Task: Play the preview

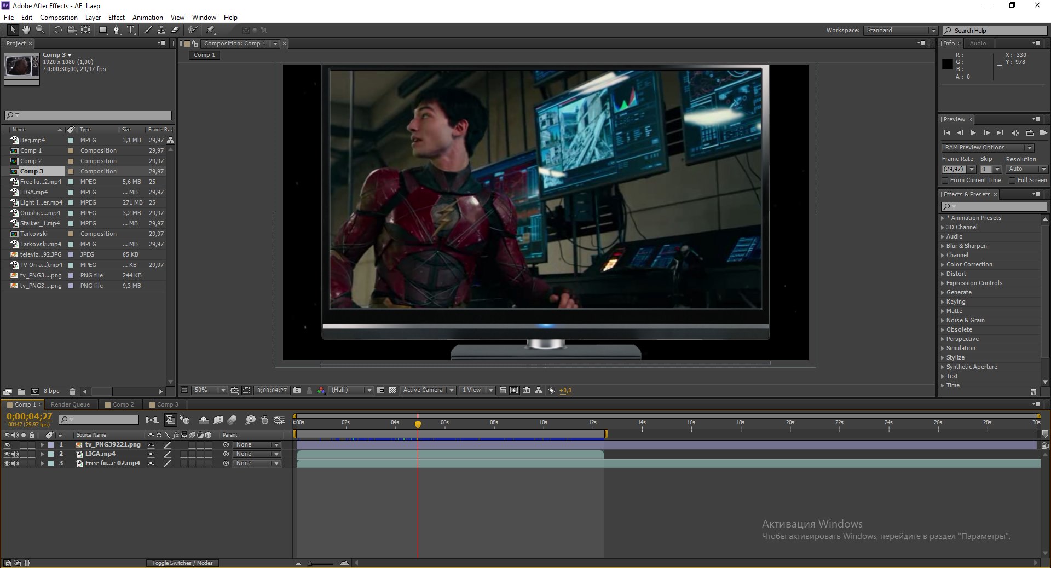Action: click(973, 133)
